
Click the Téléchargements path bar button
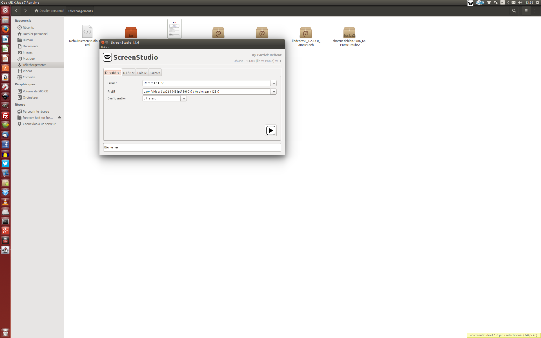tap(80, 11)
